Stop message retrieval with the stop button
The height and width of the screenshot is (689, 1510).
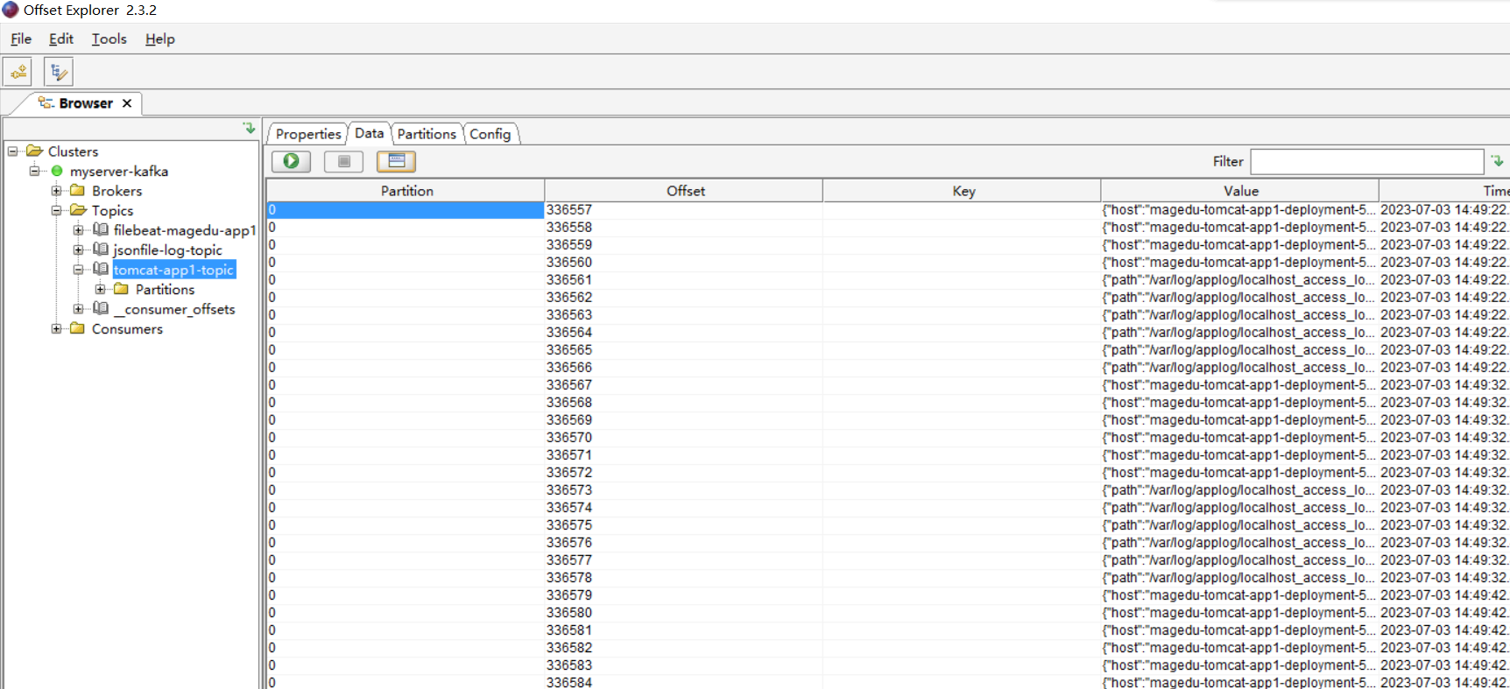pyautogui.click(x=343, y=161)
